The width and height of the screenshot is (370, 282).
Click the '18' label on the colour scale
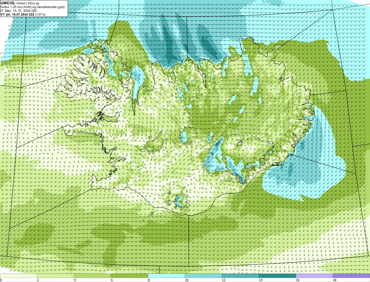point(335,280)
